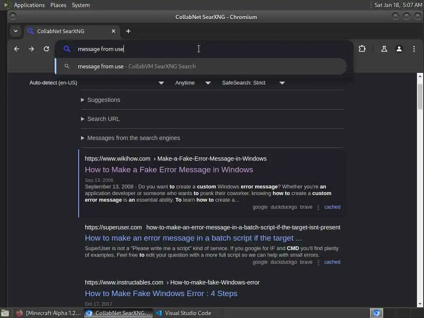Open the System menu
424x318 pixels.
point(81,5)
